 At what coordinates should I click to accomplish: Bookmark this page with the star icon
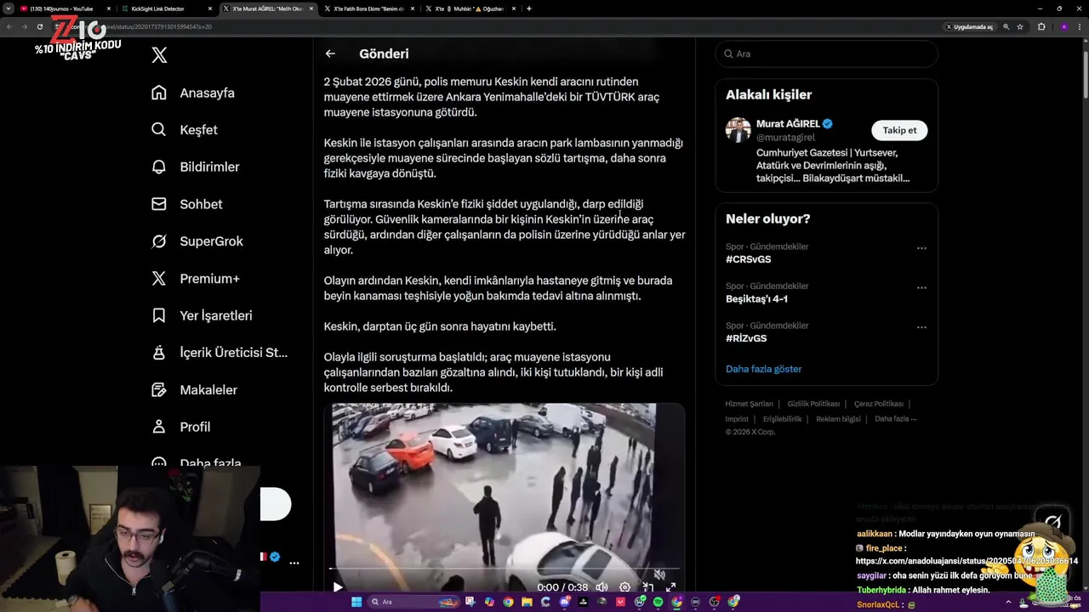point(1020,26)
